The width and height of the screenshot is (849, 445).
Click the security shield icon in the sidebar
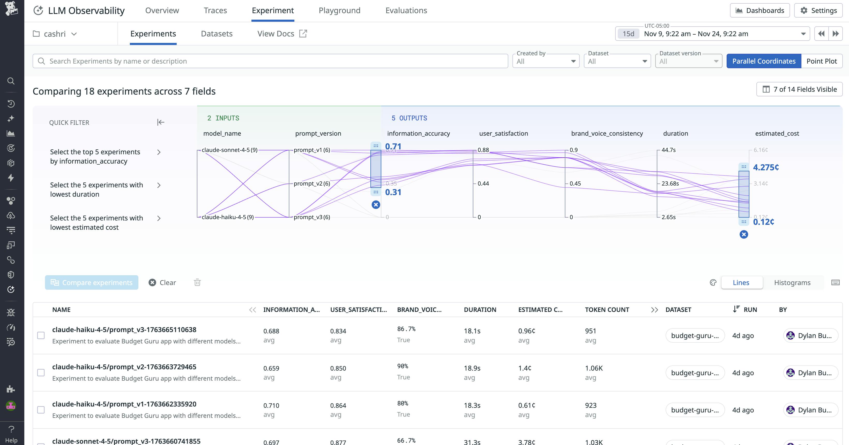pyautogui.click(x=11, y=274)
